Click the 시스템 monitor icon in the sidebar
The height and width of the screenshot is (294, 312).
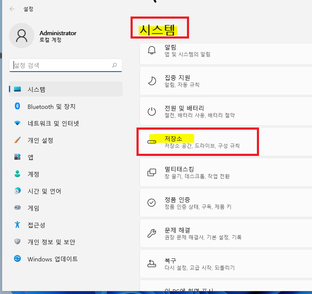[17, 89]
